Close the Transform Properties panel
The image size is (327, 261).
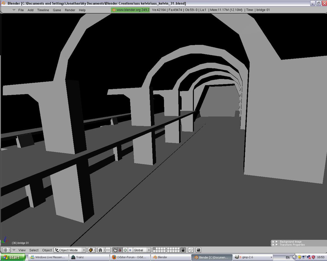[x=273, y=245]
